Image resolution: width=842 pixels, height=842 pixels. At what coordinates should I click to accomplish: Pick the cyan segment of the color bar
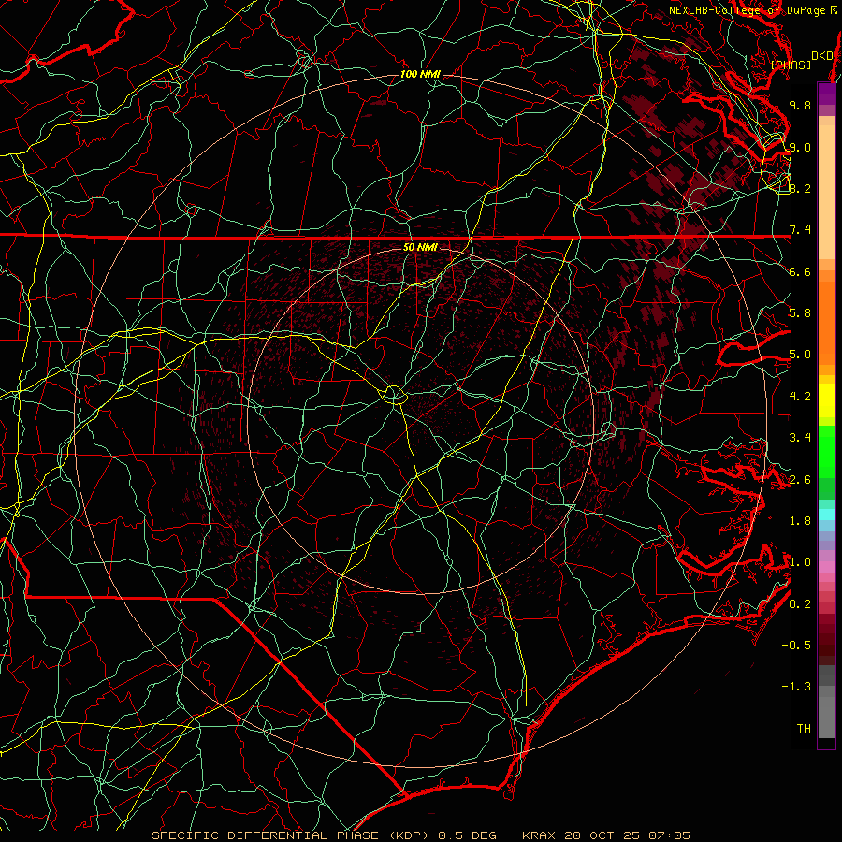pyautogui.click(x=826, y=515)
